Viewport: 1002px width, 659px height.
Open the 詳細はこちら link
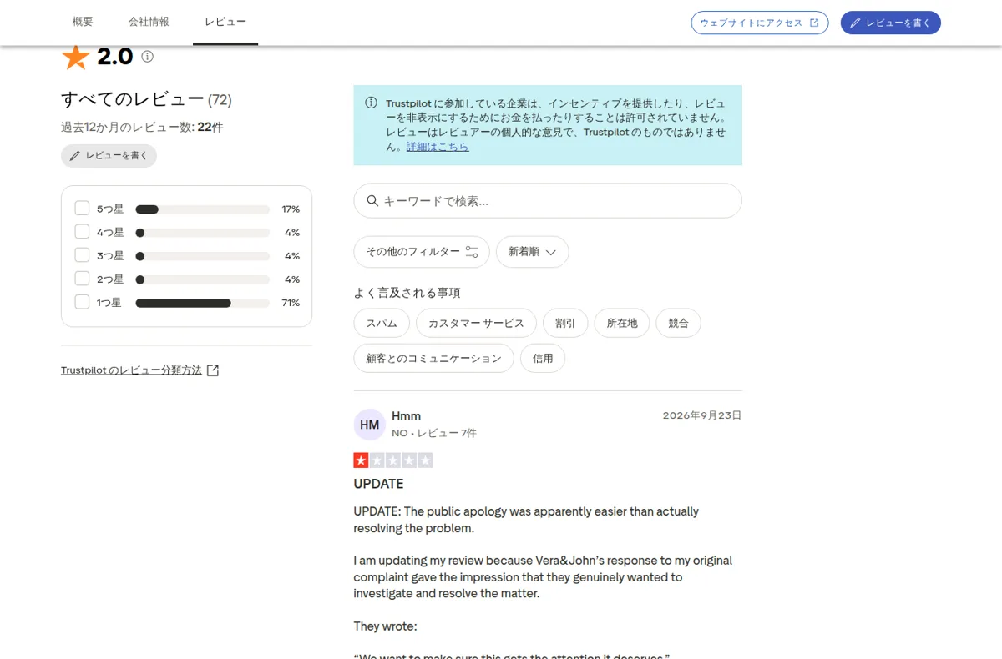438,147
